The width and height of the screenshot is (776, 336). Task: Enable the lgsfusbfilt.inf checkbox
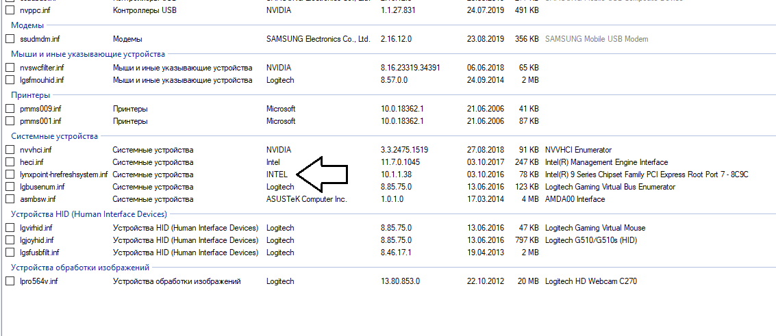pos(10,253)
